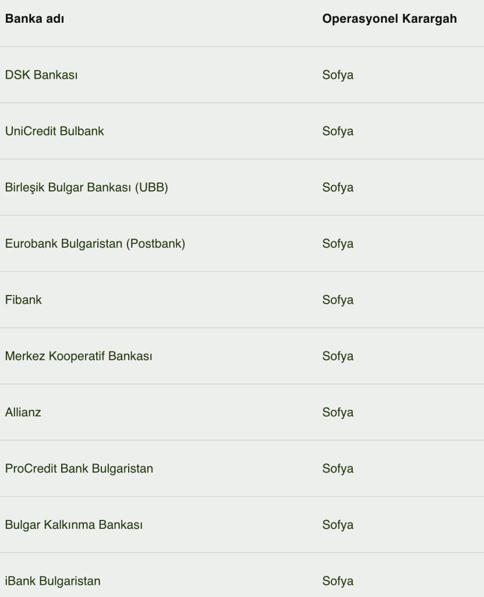Select Birleşik Bulgar Bankası (UBB)
Viewport: 484px width, 597px height.
pos(86,187)
